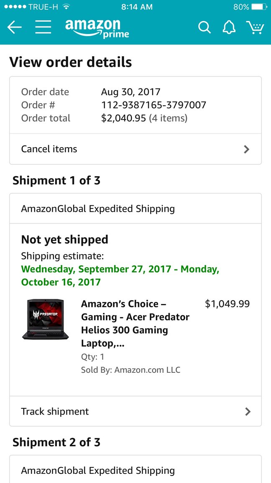Tap the order number 112-9387165-3797007
This screenshot has width=271, height=483.
coord(153,105)
